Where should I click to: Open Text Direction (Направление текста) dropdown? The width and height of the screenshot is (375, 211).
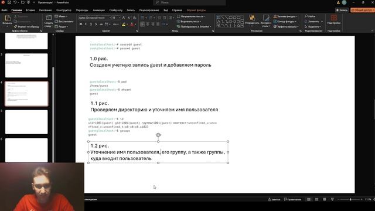[x=191, y=16]
